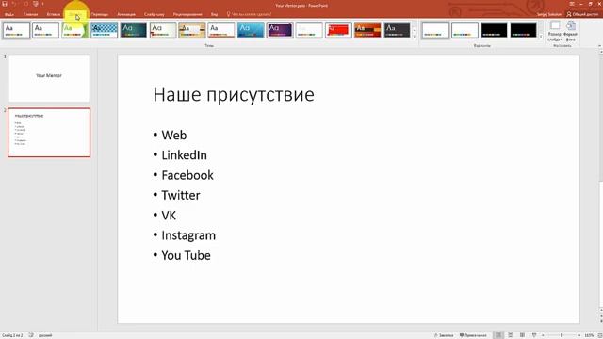Click the Общий доступ share button
Viewport: 603px width, 339px height.
pyautogui.click(x=582, y=14)
